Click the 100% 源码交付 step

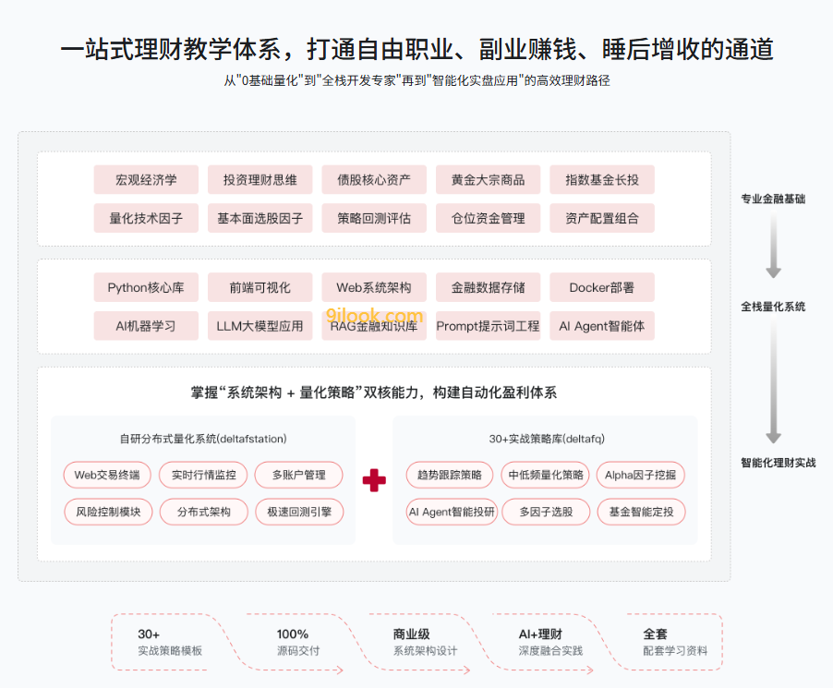(x=298, y=642)
